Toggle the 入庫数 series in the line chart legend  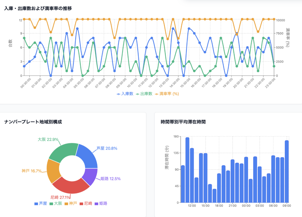coord(125,94)
